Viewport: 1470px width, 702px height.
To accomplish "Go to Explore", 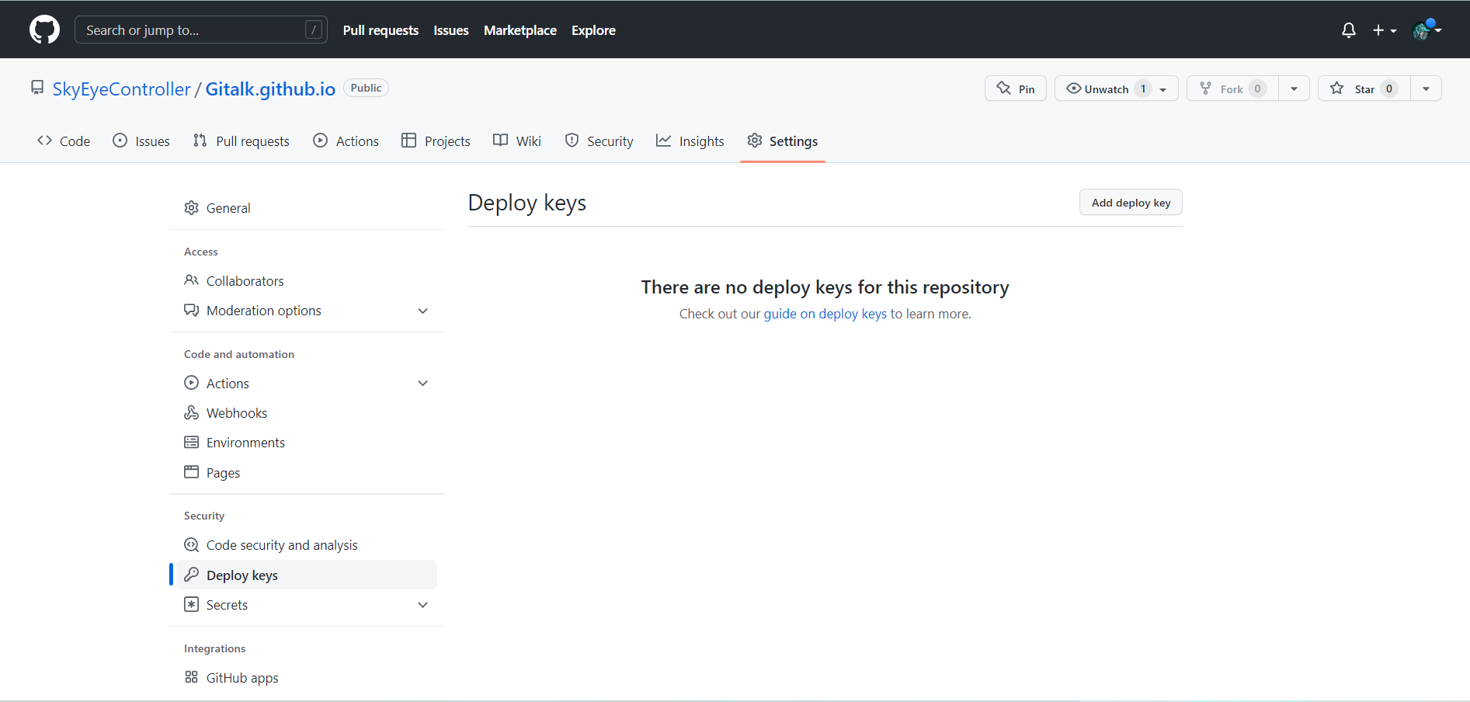I will pos(593,30).
